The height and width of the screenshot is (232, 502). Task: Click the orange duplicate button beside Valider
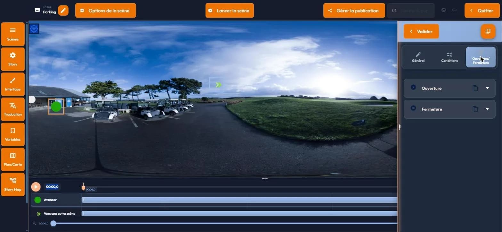pos(488,31)
